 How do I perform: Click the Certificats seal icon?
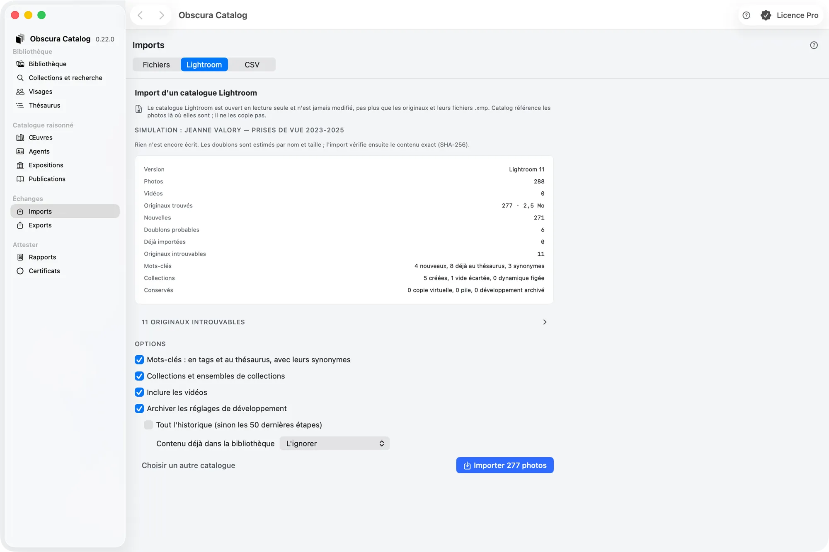pyautogui.click(x=20, y=271)
